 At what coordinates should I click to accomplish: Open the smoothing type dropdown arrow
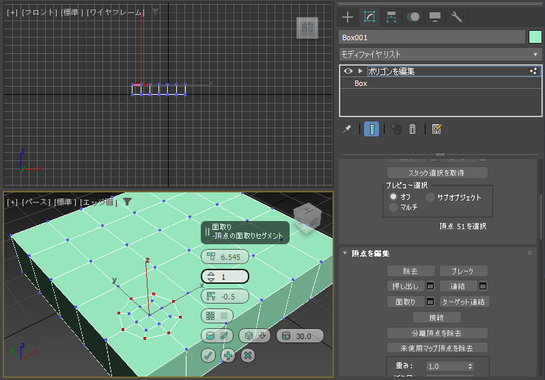[262, 336]
